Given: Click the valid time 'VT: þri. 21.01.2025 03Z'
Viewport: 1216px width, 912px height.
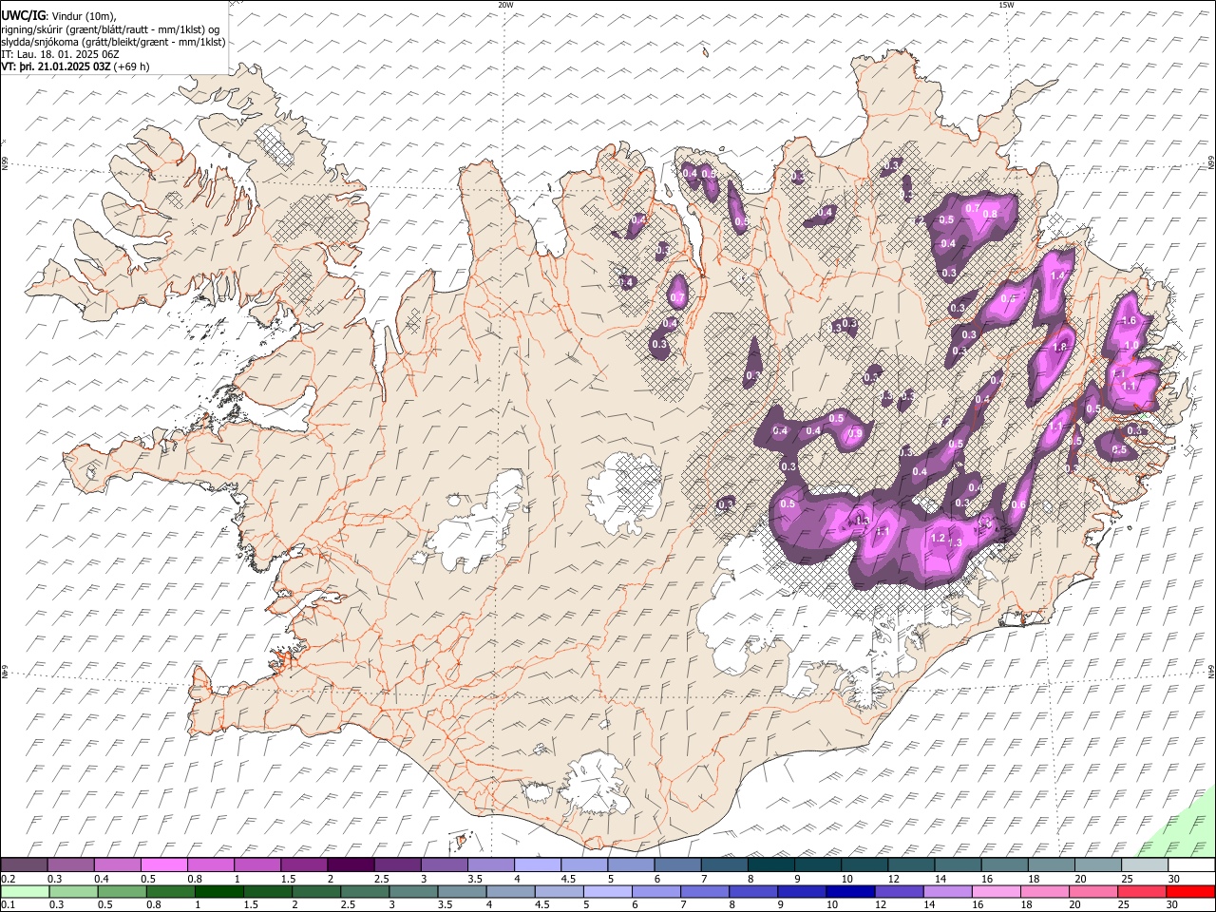Looking at the screenshot, I should click(56, 66).
